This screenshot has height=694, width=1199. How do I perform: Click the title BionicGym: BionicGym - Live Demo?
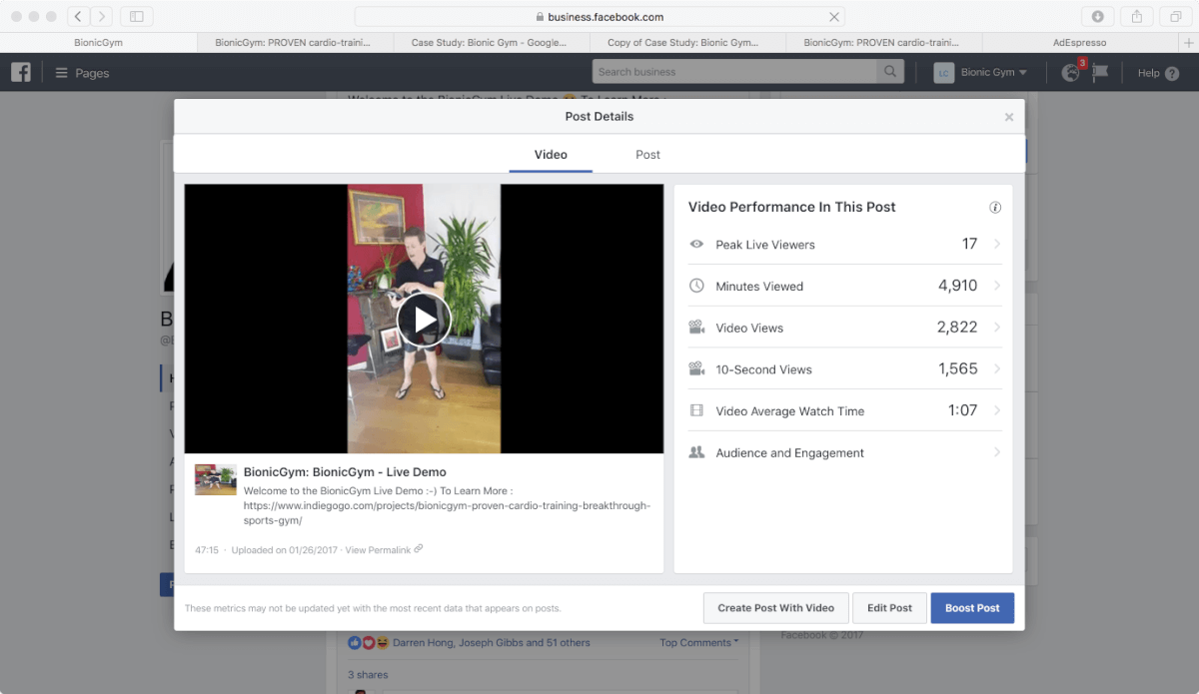[345, 472]
